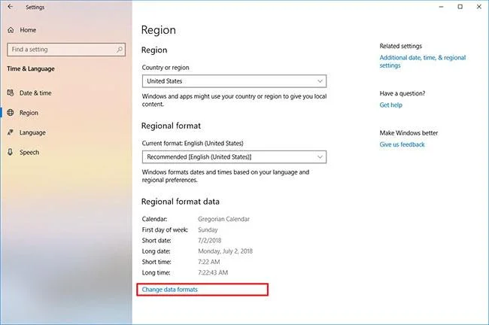Open Language settings page
The image size is (489, 325).
[32, 132]
